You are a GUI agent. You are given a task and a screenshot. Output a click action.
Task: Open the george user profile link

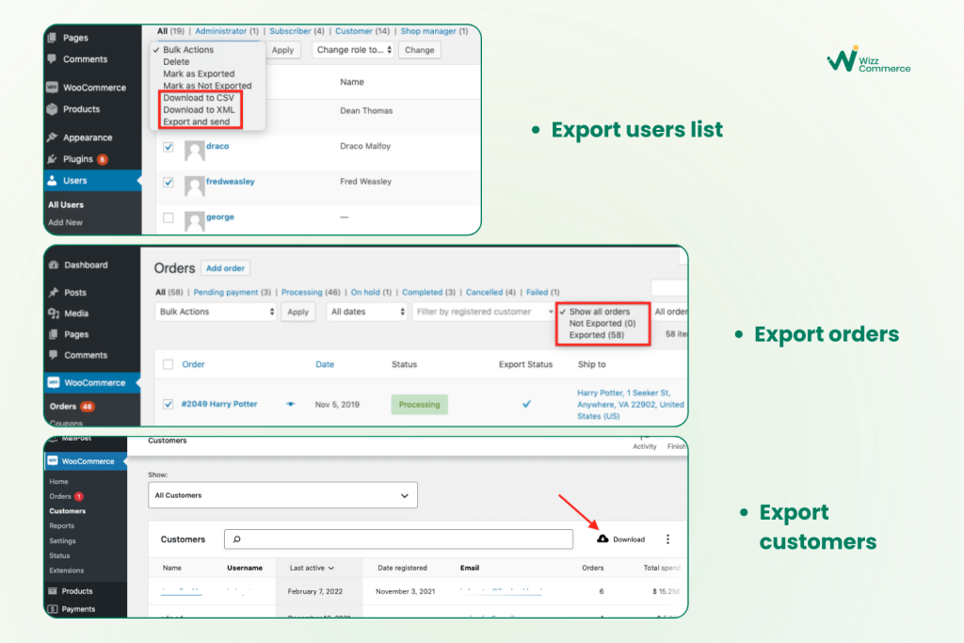(x=219, y=217)
